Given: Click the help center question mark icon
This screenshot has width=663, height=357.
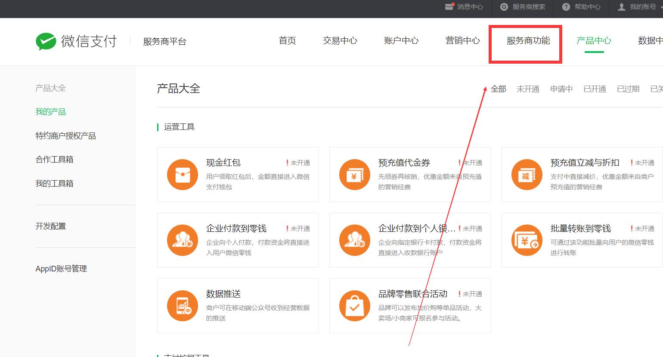Looking at the screenshot, I should point(566,7).
